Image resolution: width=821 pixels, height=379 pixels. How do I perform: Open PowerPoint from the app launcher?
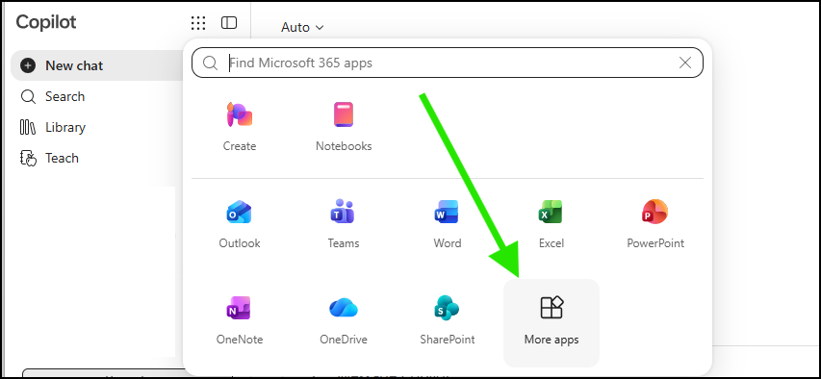[x=655, y=224]
